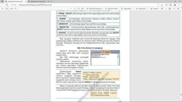Expand the Нарисовать pen options dropdown

point(133,8)
